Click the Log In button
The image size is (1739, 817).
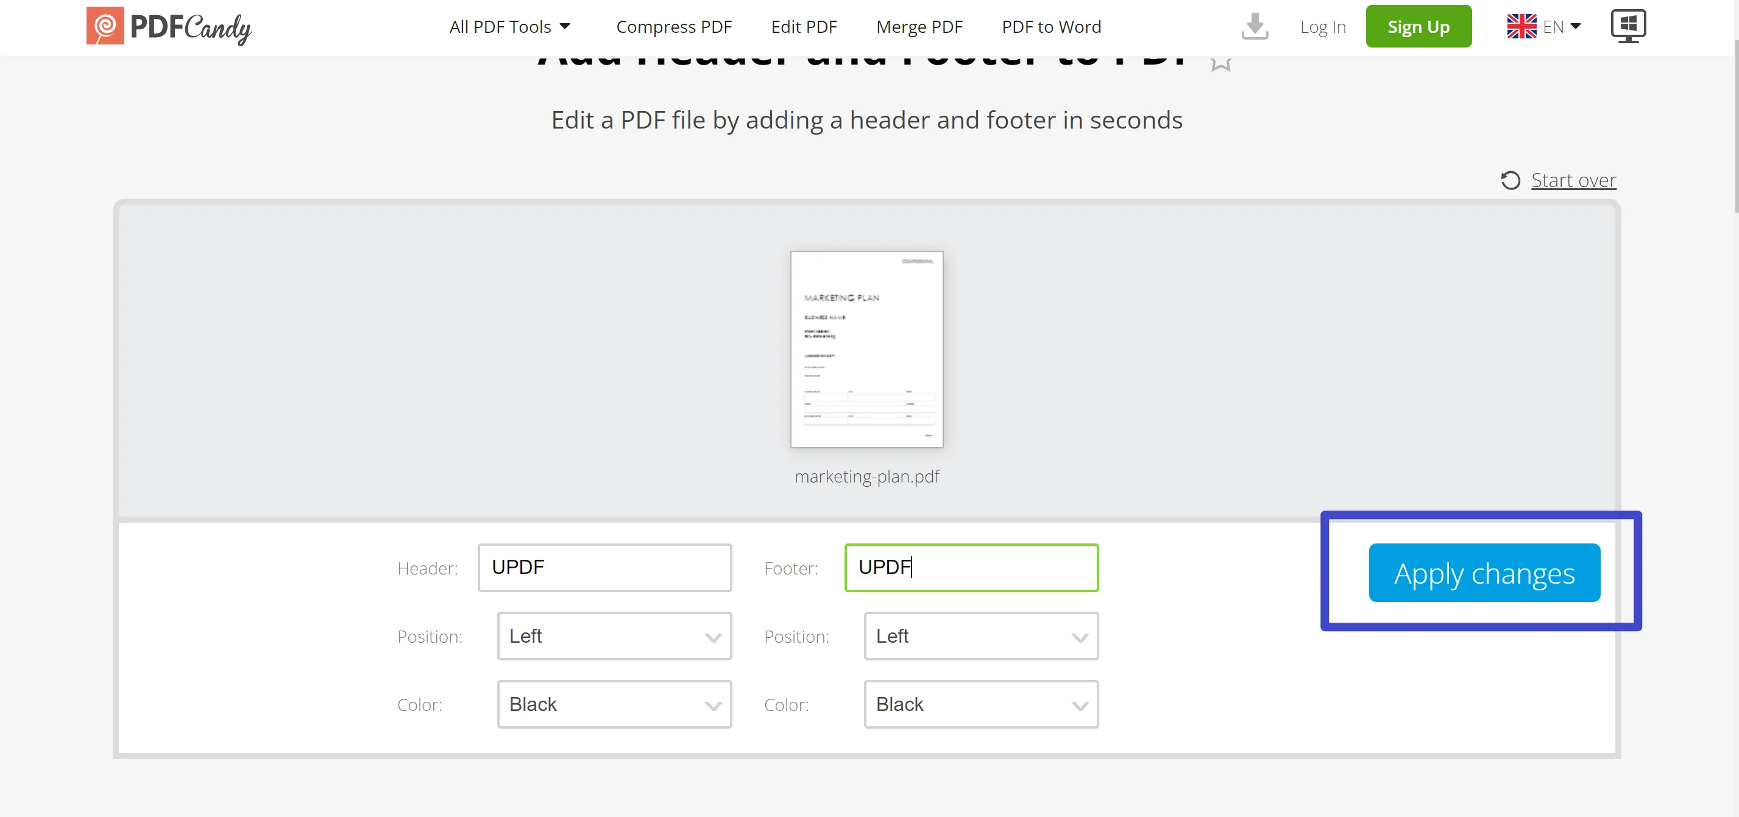coord(1323,27)
